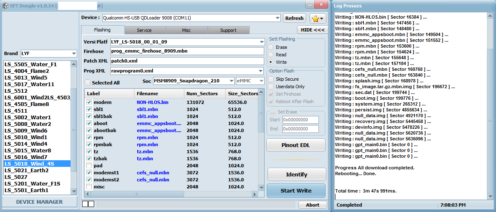Screen dimensions: 496x212
Task: Switch to the Misc tab
Action: point(186,30)
